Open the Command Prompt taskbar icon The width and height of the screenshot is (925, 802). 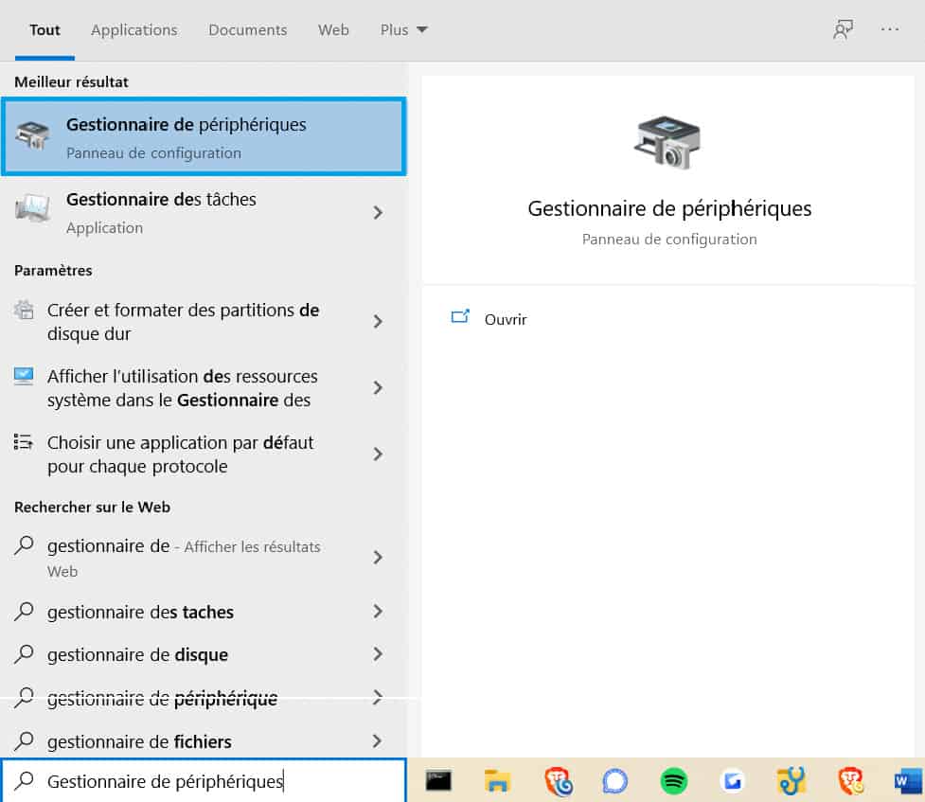438,781
